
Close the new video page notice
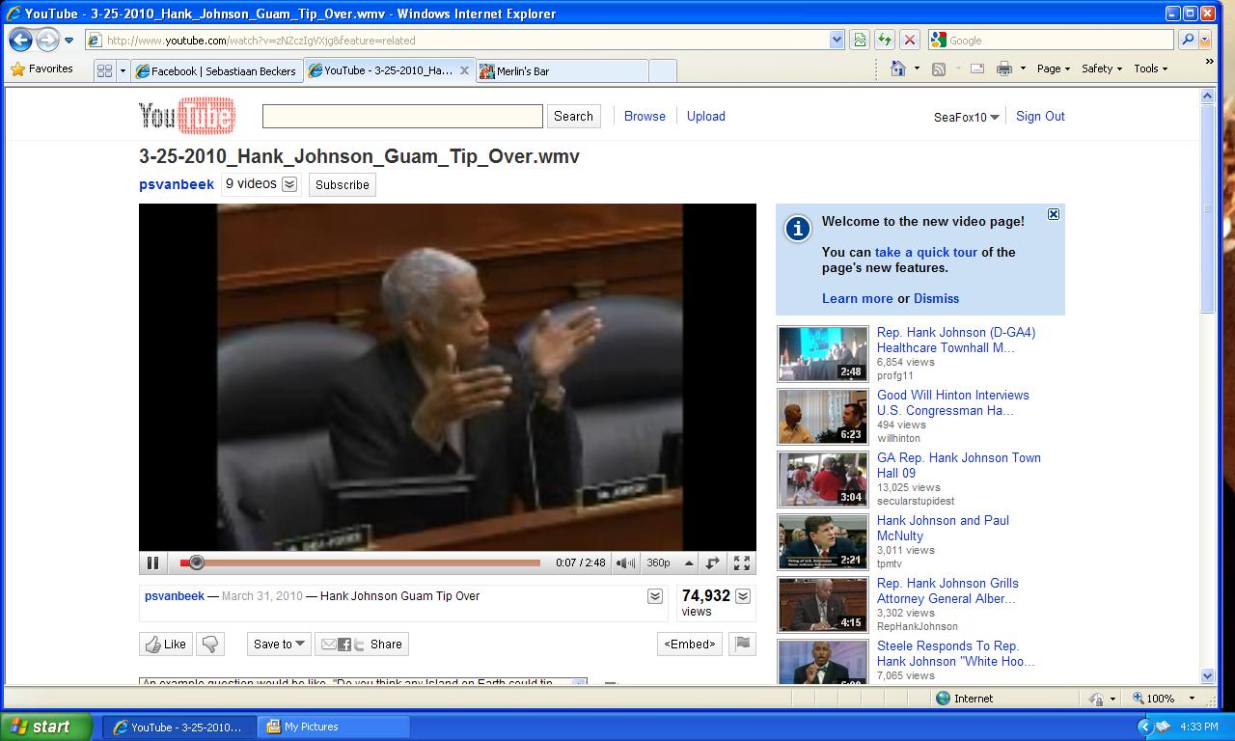click(1054, 214)
